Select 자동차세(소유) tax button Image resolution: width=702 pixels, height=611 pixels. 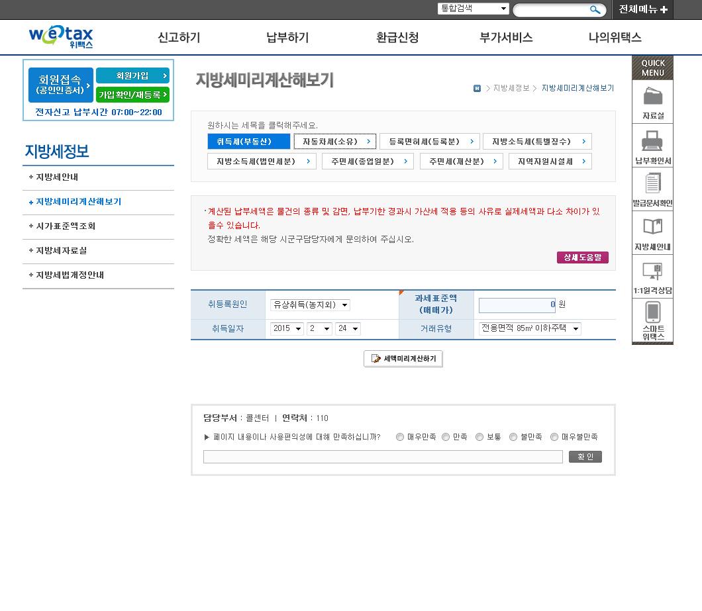click(x=335, y=142)
